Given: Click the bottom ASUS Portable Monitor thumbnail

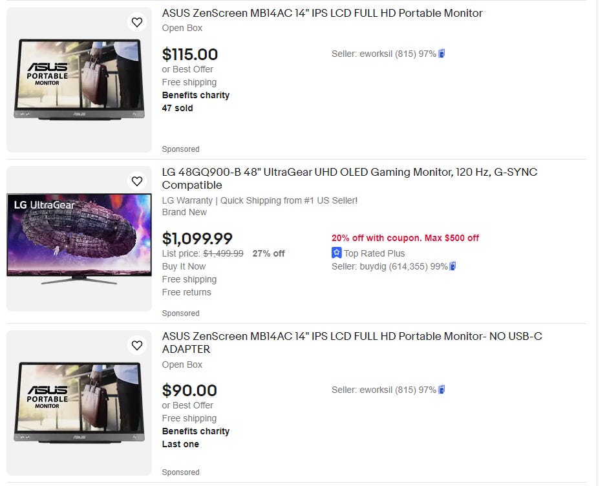Looking at the screenshot, I should (79, 402).
